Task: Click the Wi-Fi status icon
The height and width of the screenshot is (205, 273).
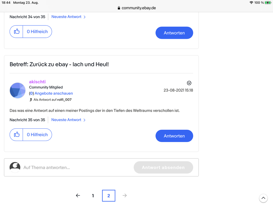Action: point(251,3)
